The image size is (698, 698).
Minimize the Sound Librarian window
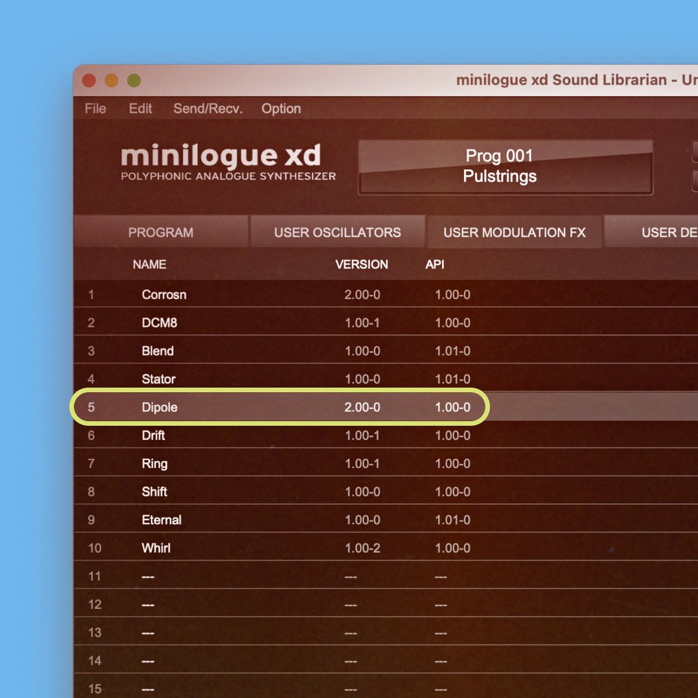[111, 80]
